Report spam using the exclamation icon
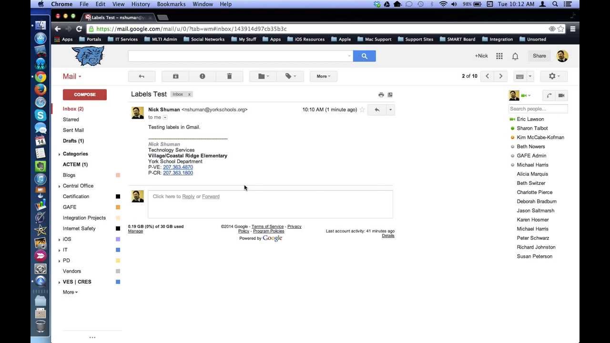Image resolution: width=610 pixels, height=343 pixels. pos(203,76)
